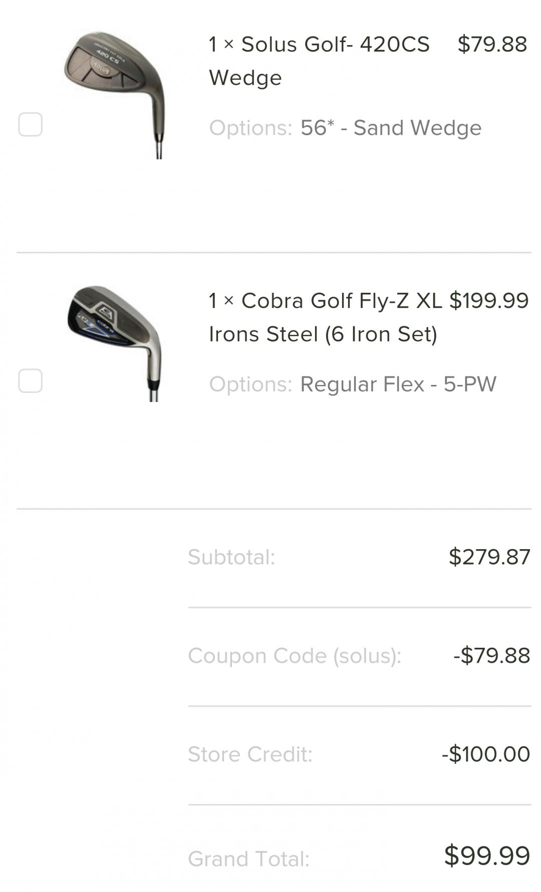This screenshot has width=541, height=892.
Task: Open the Cobra Fly-Z iron product image
Action: 115,342
